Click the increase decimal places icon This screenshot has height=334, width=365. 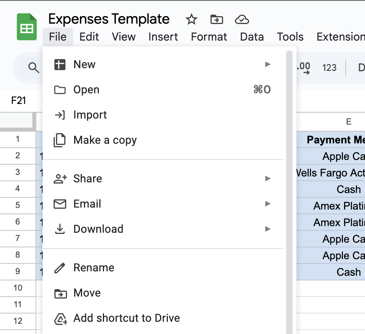tap(304, 68)
